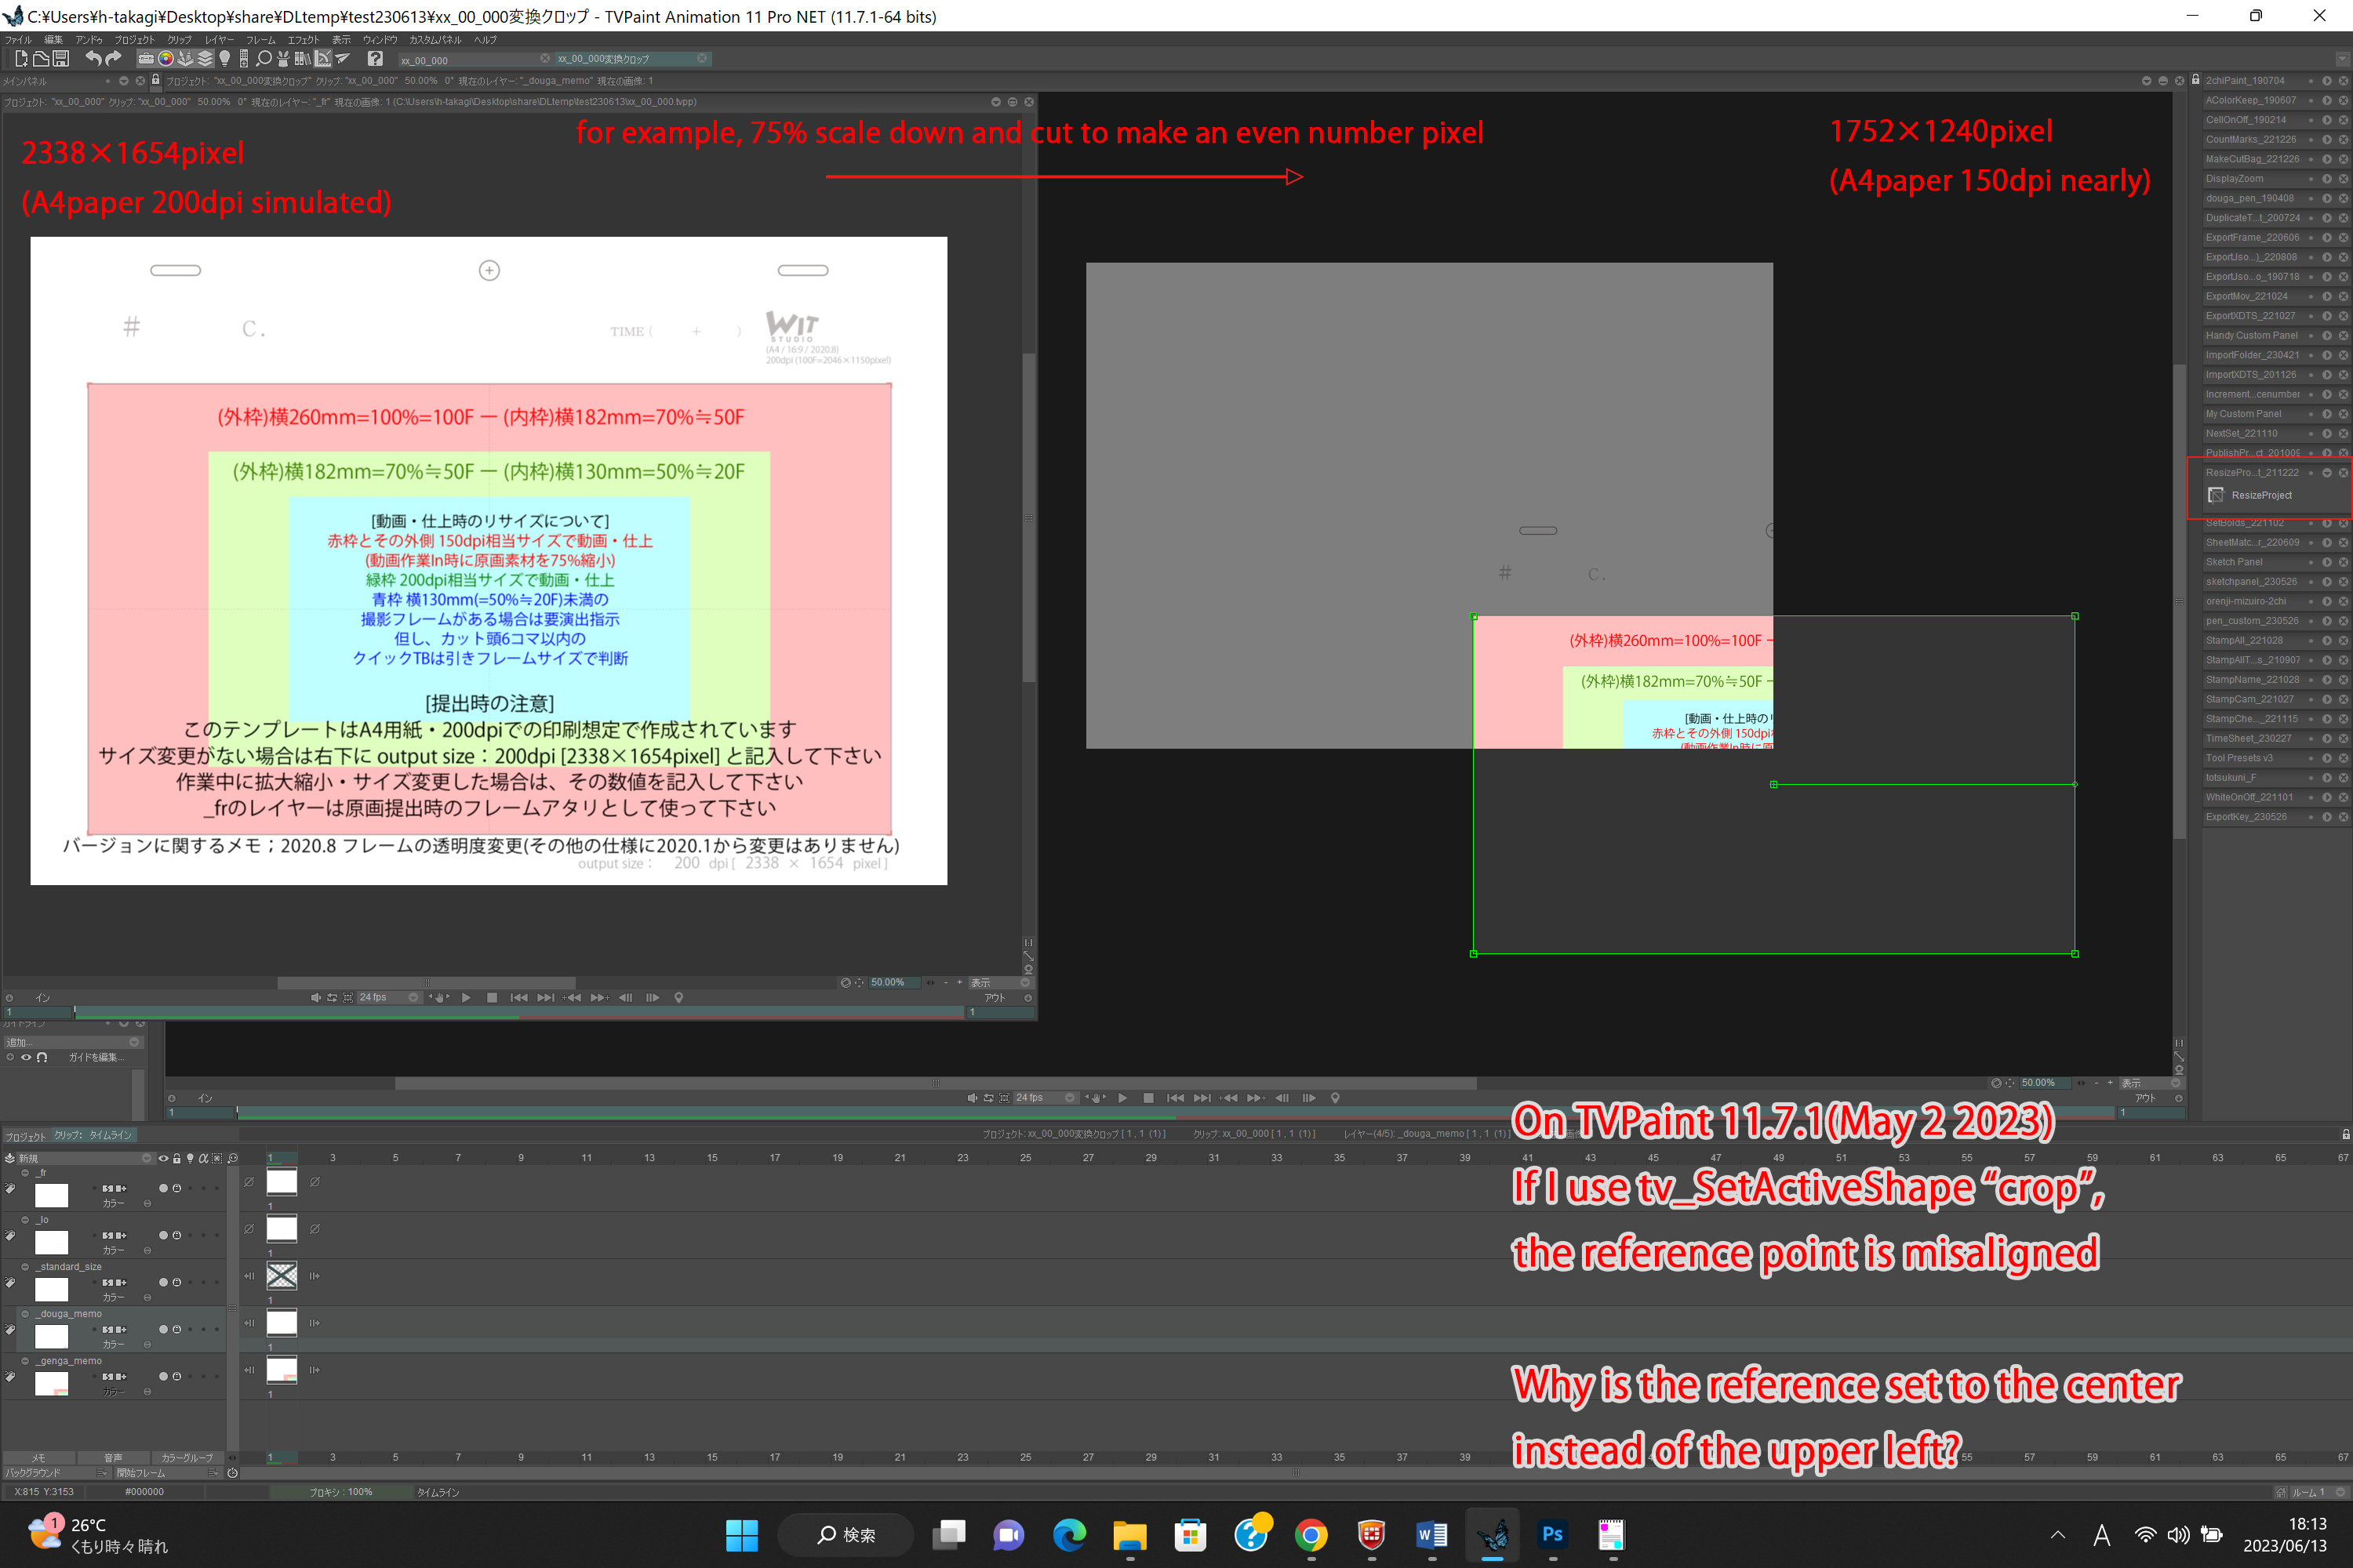
Task: Redo using the forward arrow icon
Action: tap(113, 59)
